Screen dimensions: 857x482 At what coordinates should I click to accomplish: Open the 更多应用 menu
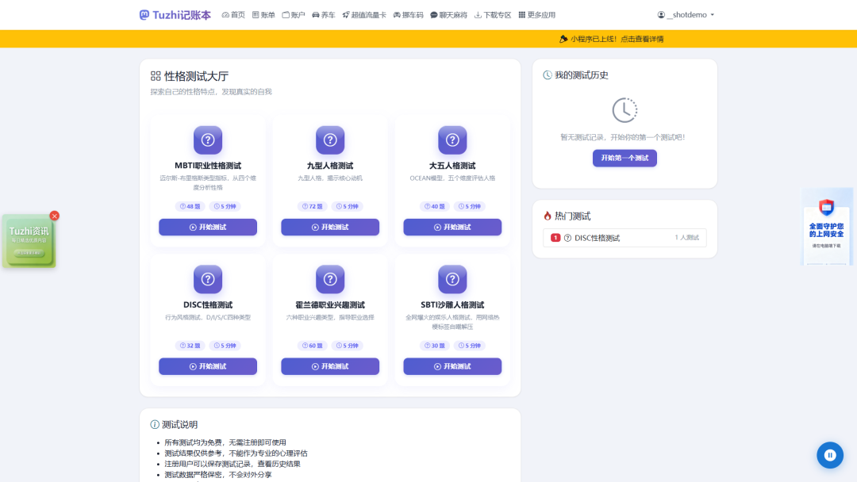point(536,15)
